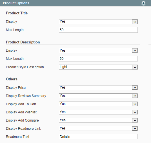Click the Readmore Text input field
Viewport: 151px width, 143px height.
coord(98,137)
